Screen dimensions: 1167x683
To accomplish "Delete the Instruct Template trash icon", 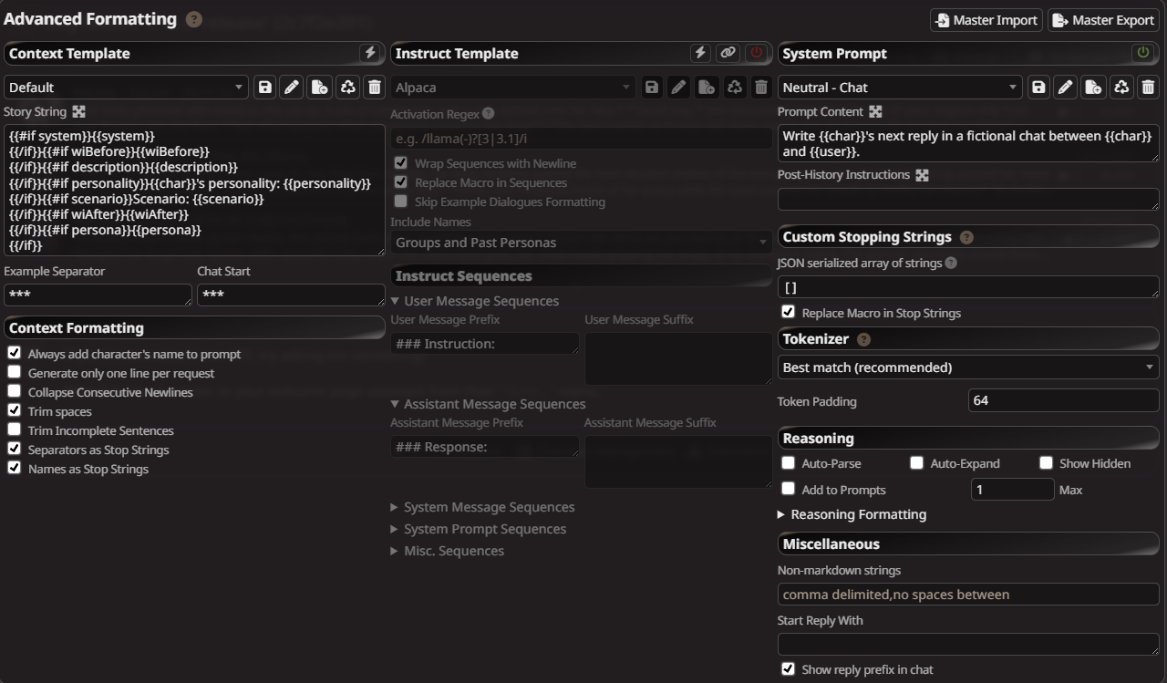I will click(x=761, y=88).
